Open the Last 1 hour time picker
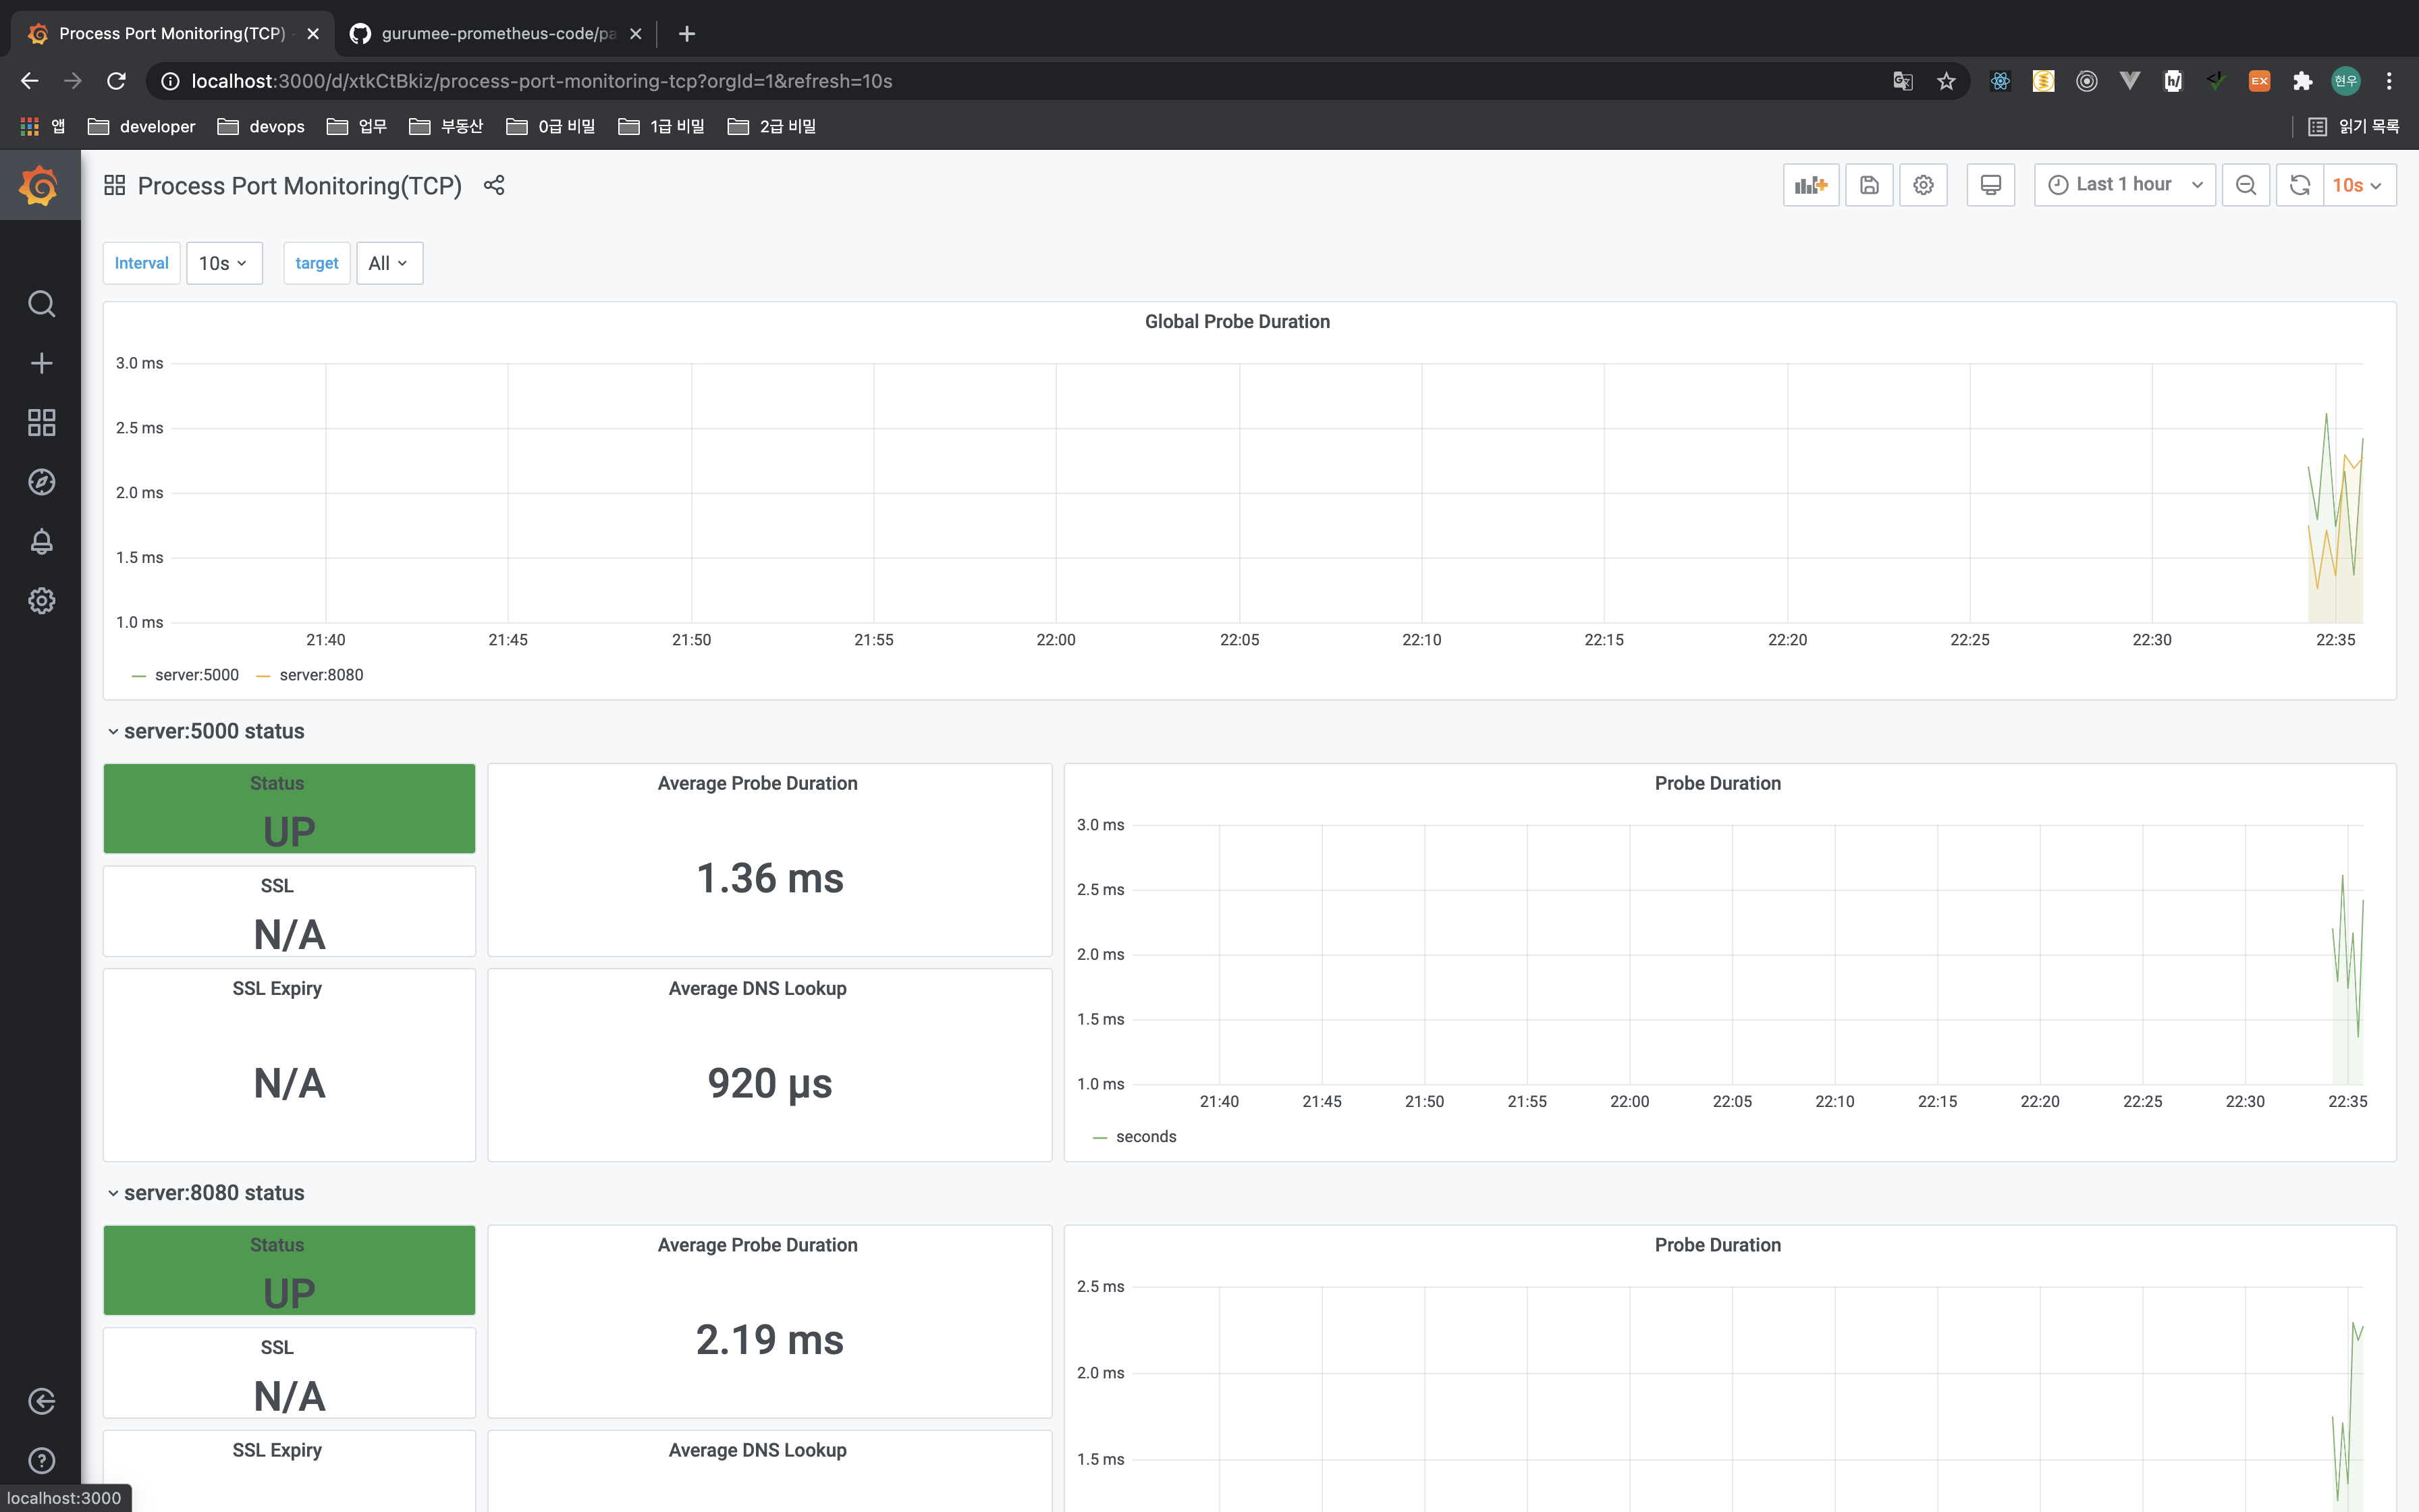 (x=2124, y=185)
